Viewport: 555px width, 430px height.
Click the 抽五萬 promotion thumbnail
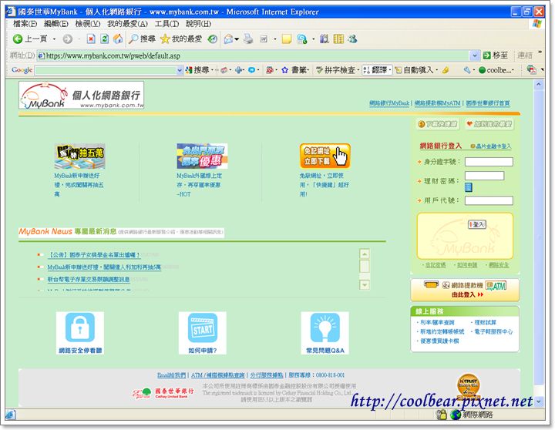(79, 156)
